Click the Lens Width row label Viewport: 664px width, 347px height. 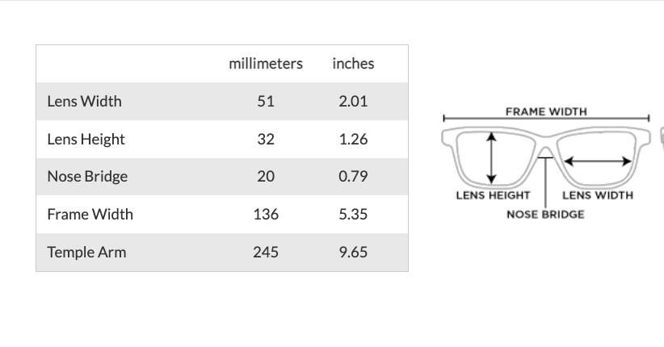click(85, 102)
